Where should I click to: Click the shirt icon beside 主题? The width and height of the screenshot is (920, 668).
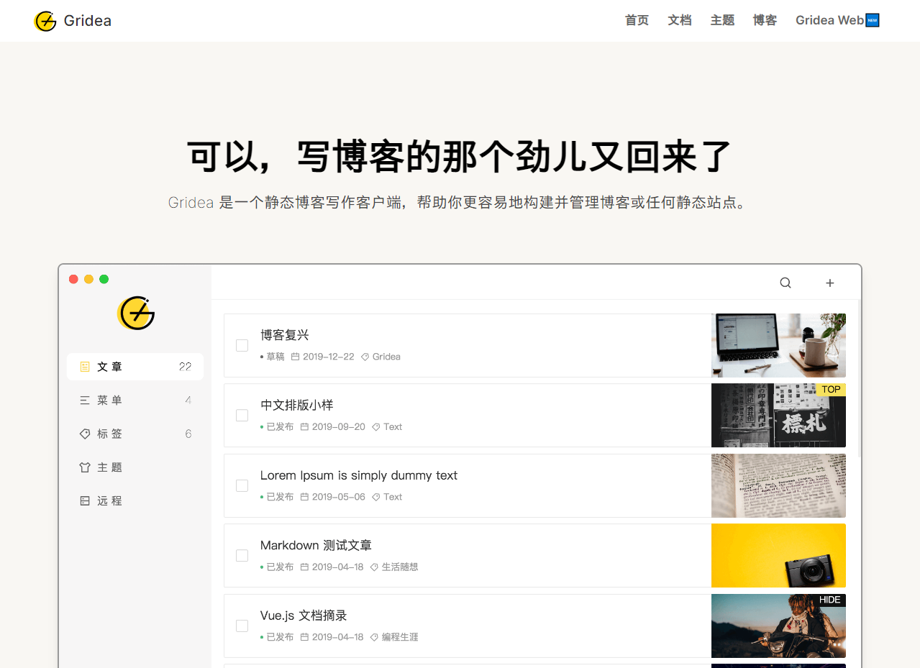point(85,467)
